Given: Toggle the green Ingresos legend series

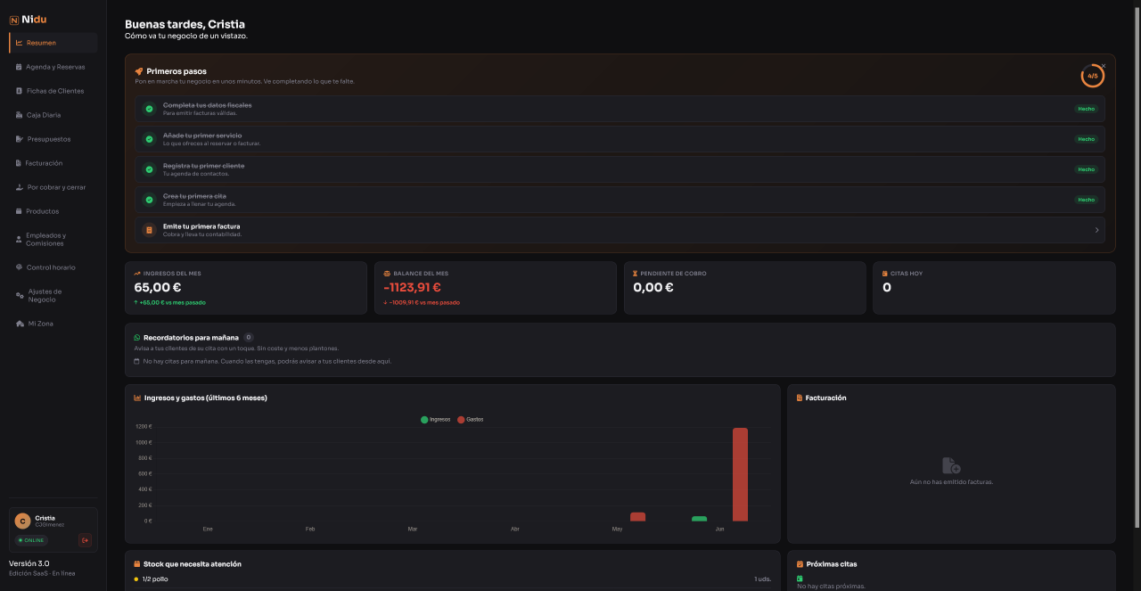Looking at the screenshot, I should [x=436, y=419].
